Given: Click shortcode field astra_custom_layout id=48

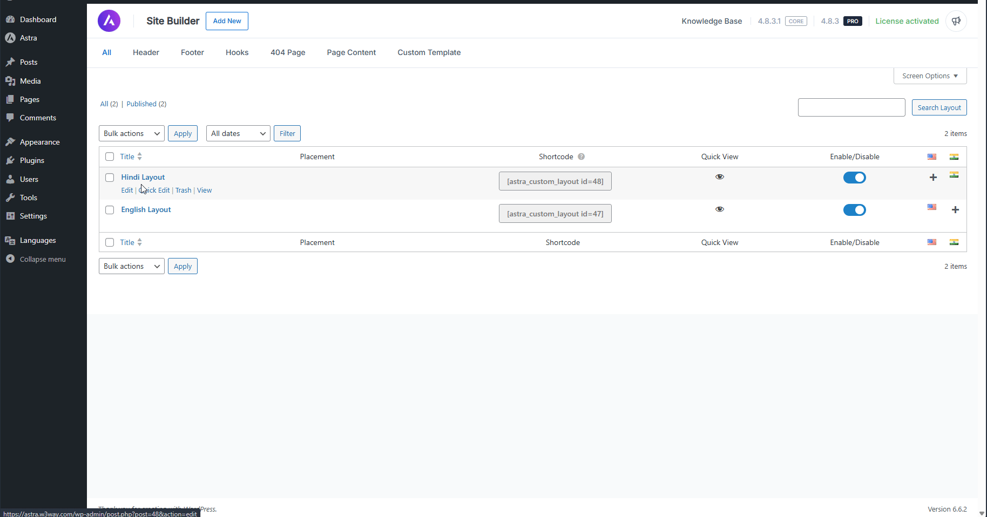Looking at the screenshot, I should pos(555,181).
